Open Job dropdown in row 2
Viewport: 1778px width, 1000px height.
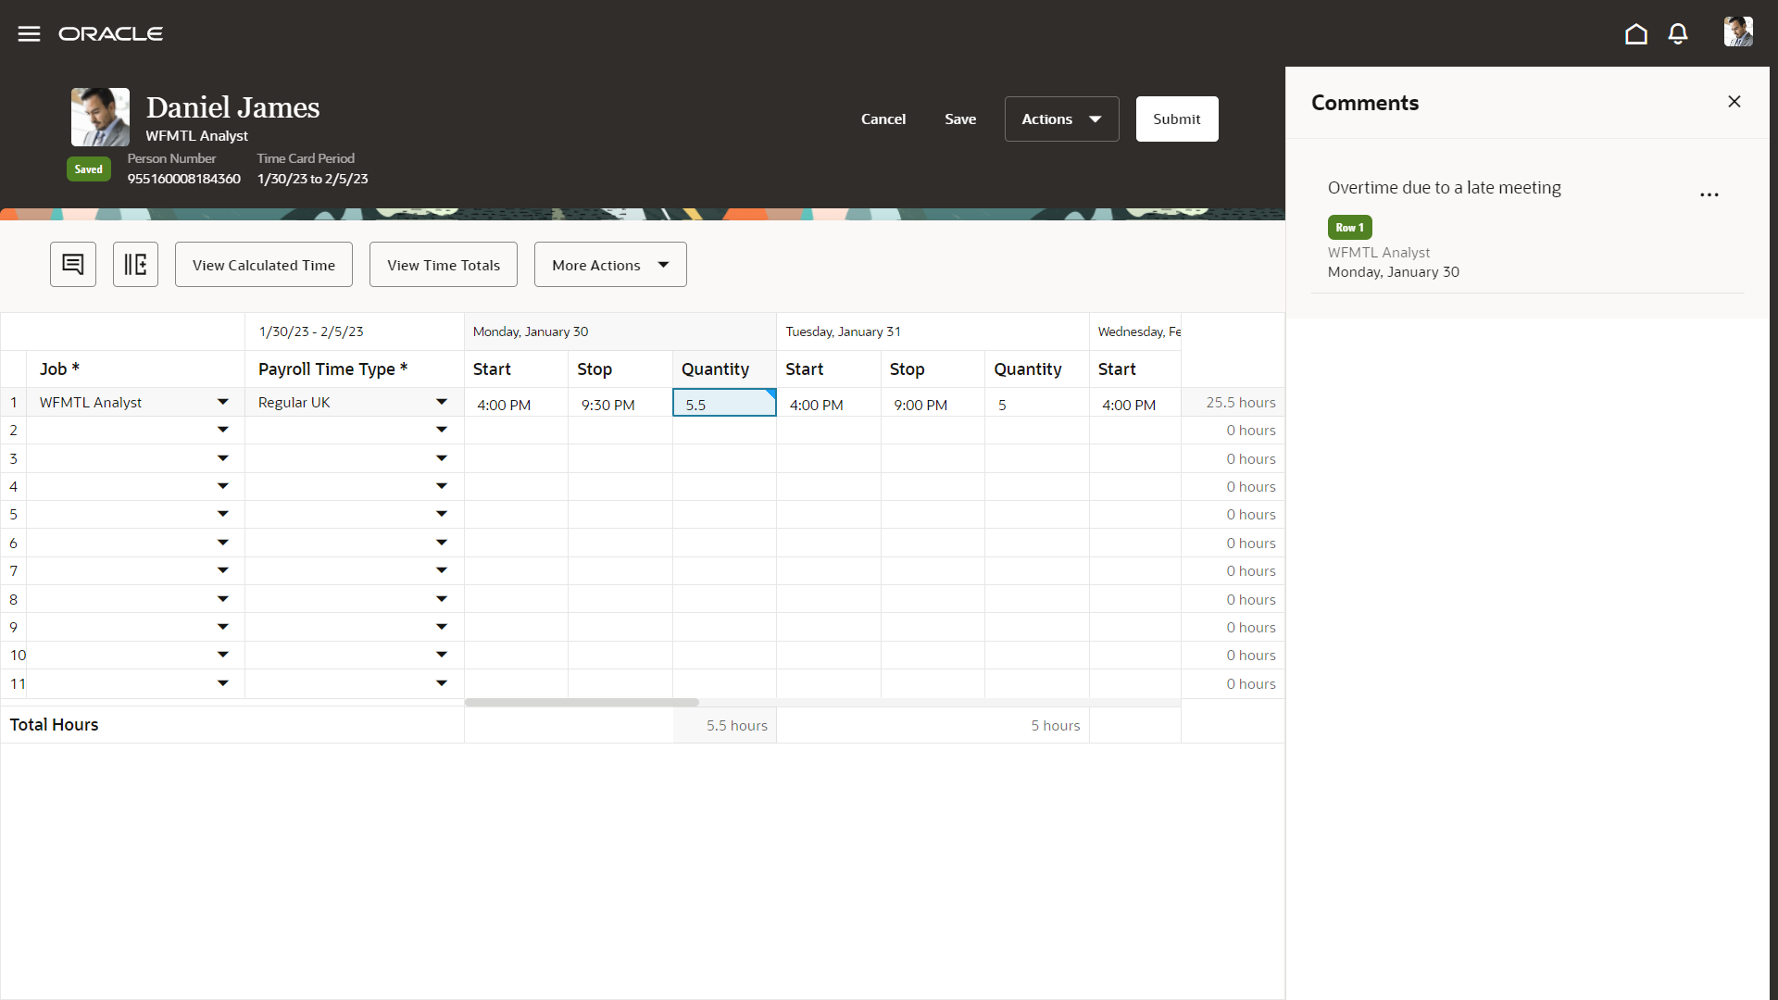[x=222, y=430]
